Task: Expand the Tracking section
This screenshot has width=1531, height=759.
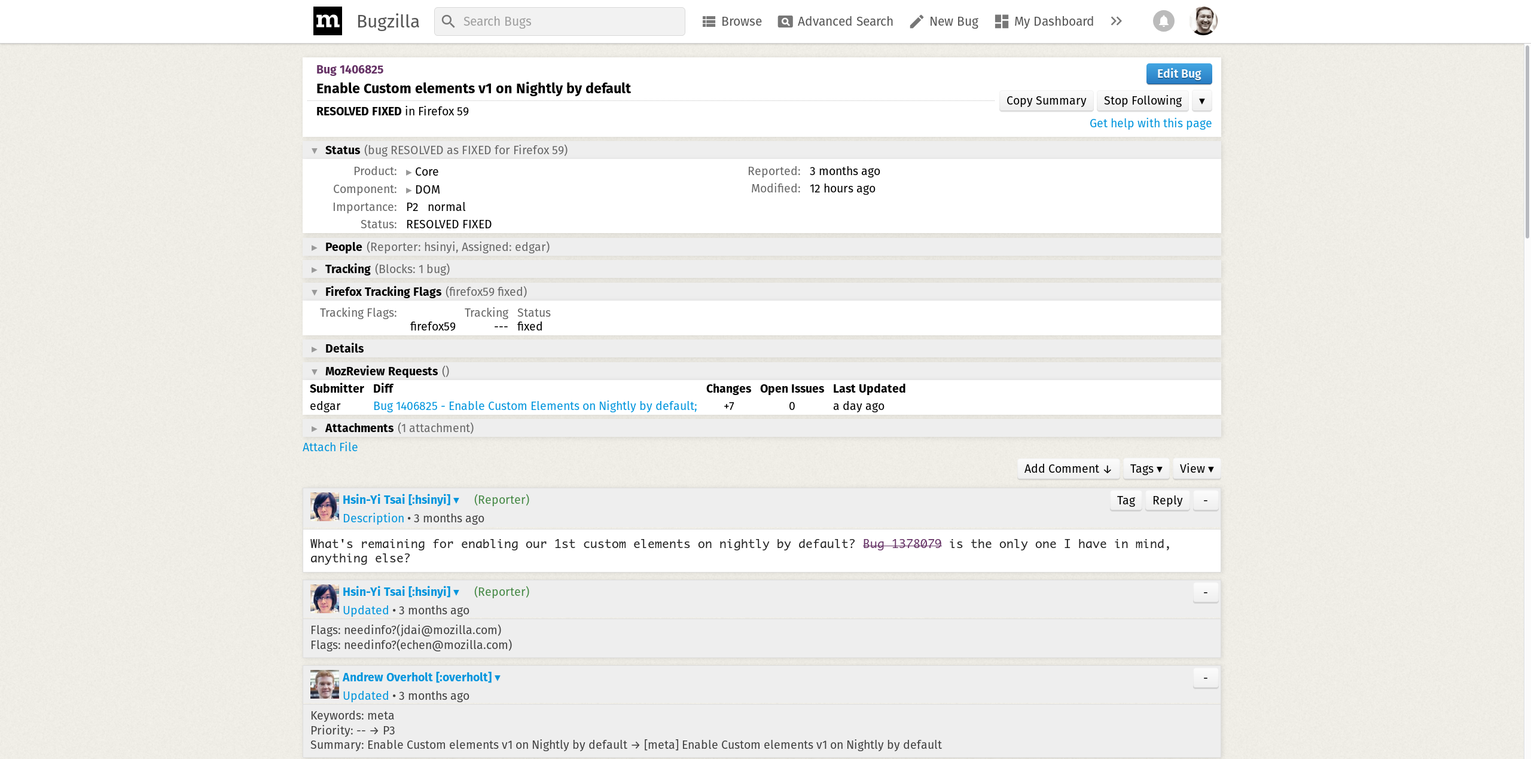Action: [x=315, y=270]
